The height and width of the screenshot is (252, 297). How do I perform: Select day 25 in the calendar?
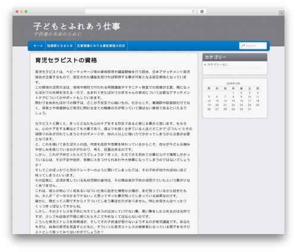pos(257,105)
